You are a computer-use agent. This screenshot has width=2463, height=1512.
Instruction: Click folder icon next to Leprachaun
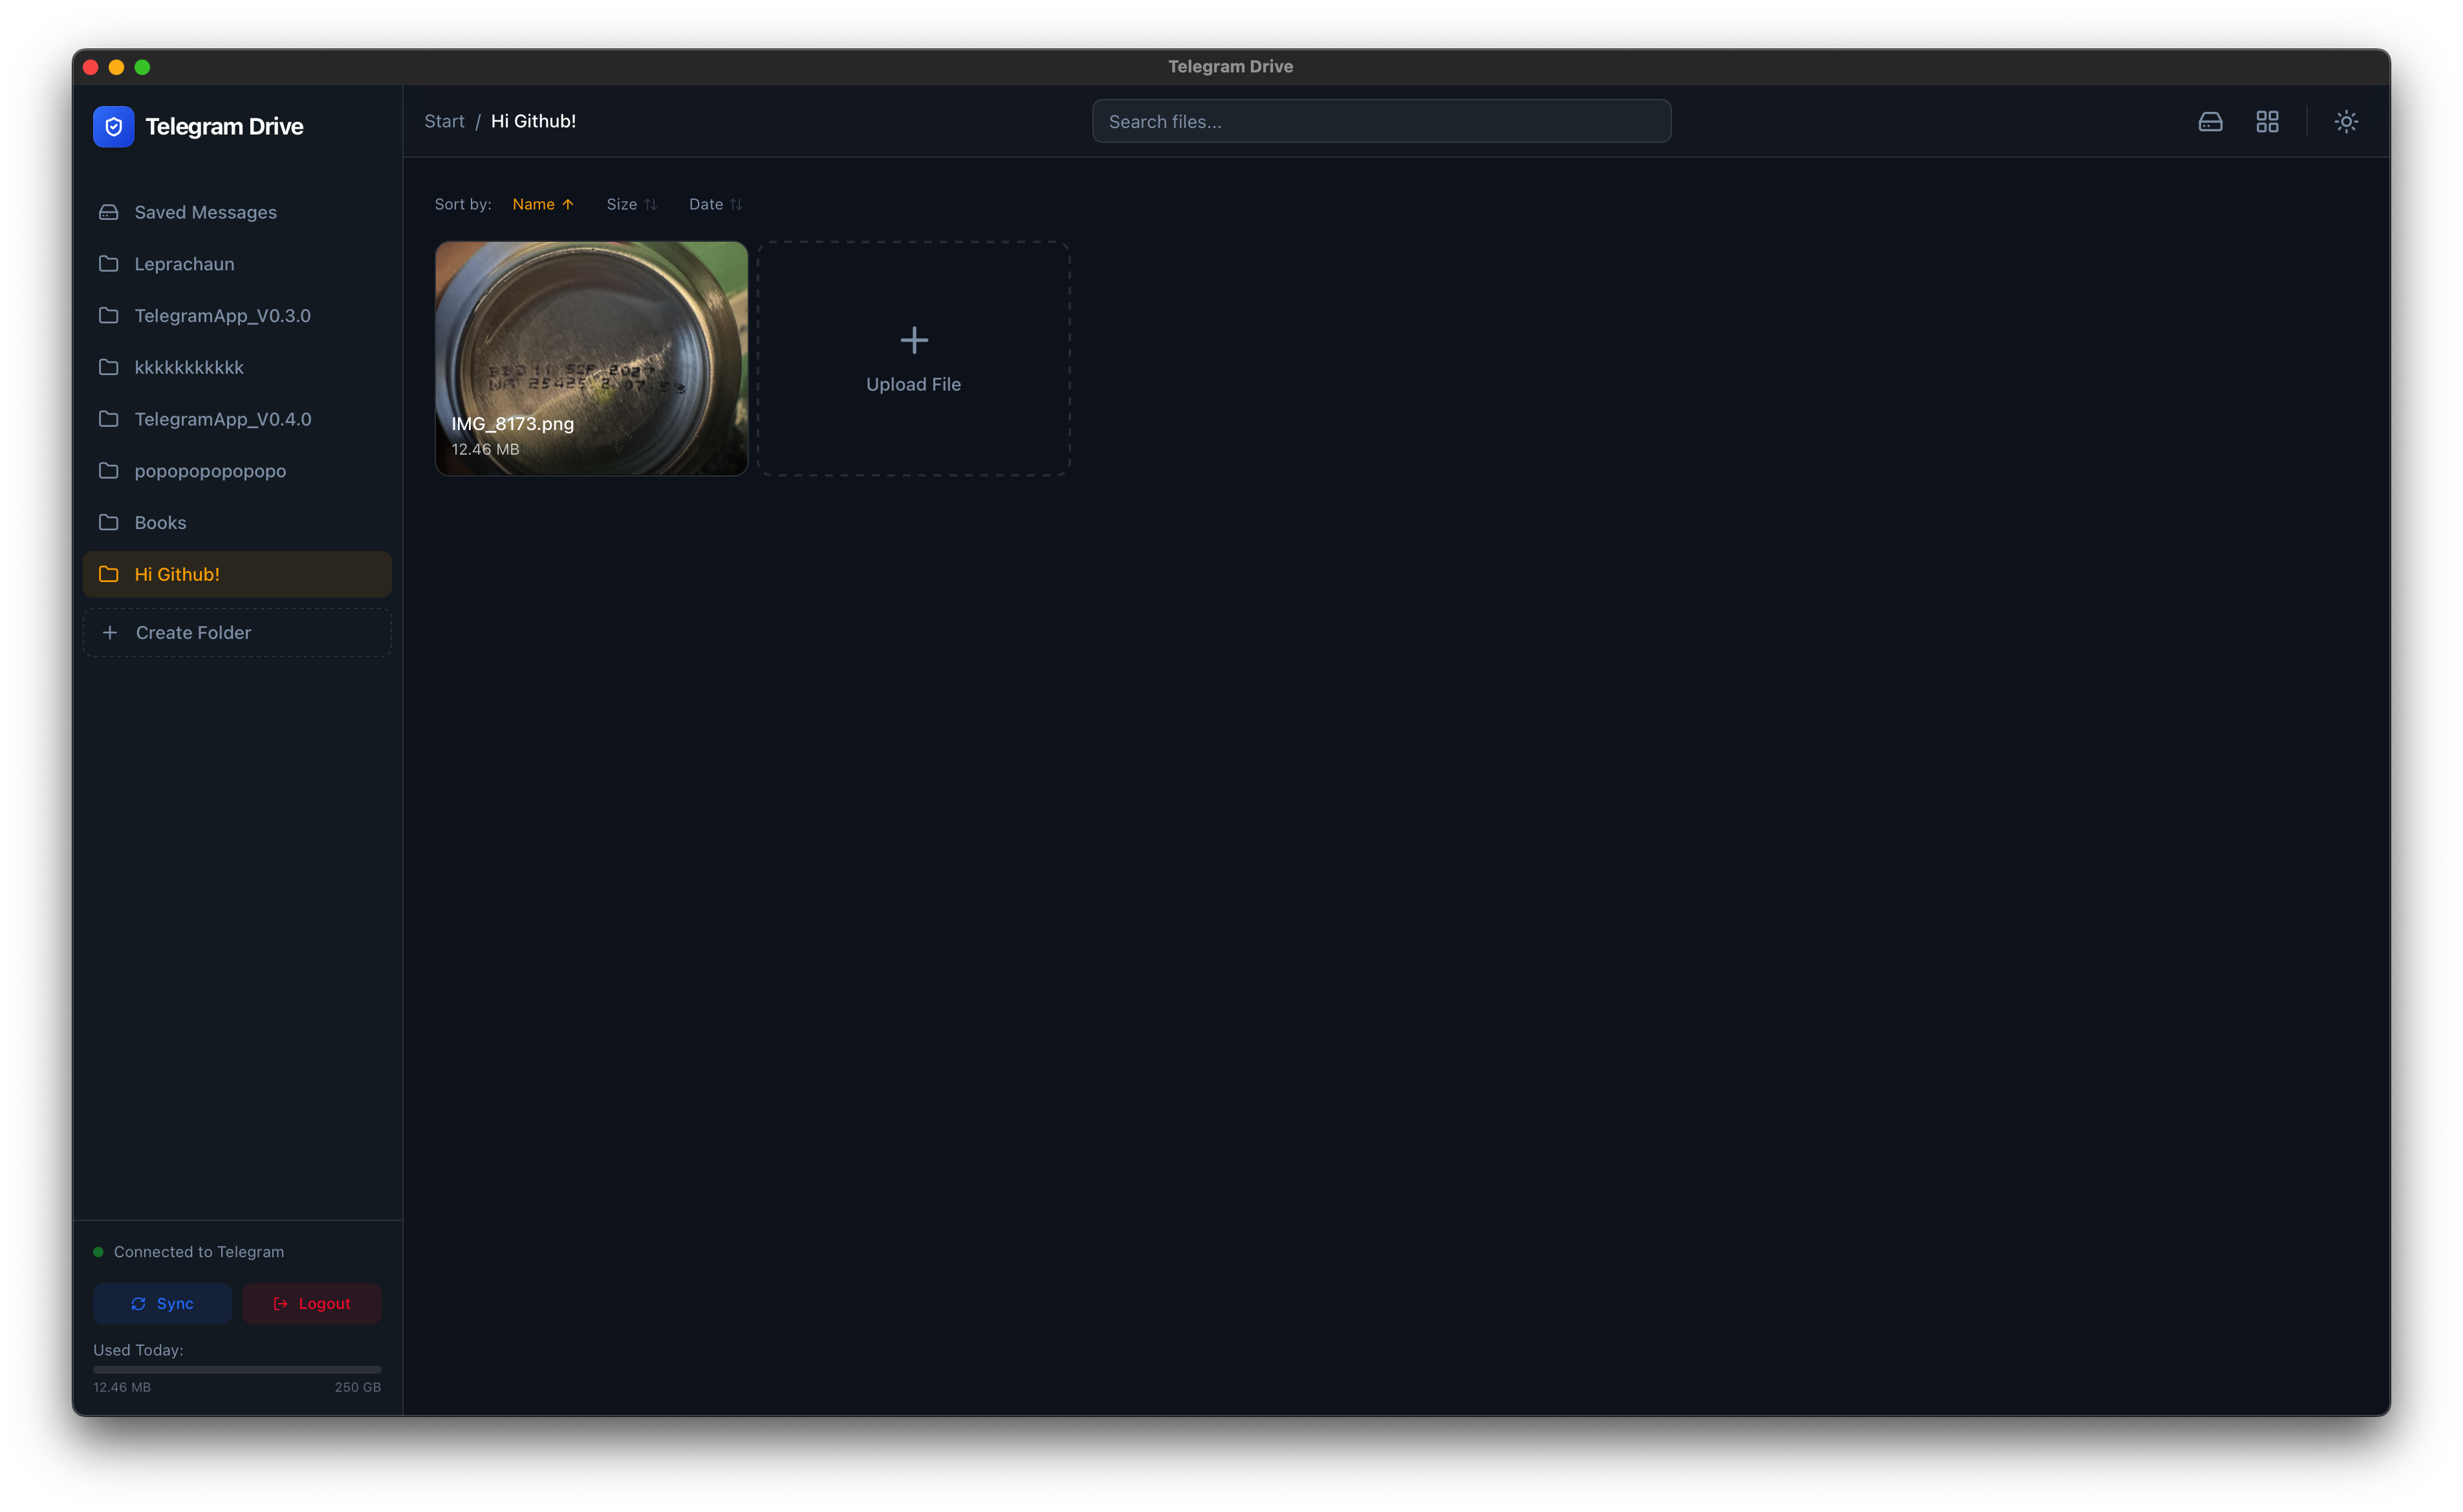[109, 264]
